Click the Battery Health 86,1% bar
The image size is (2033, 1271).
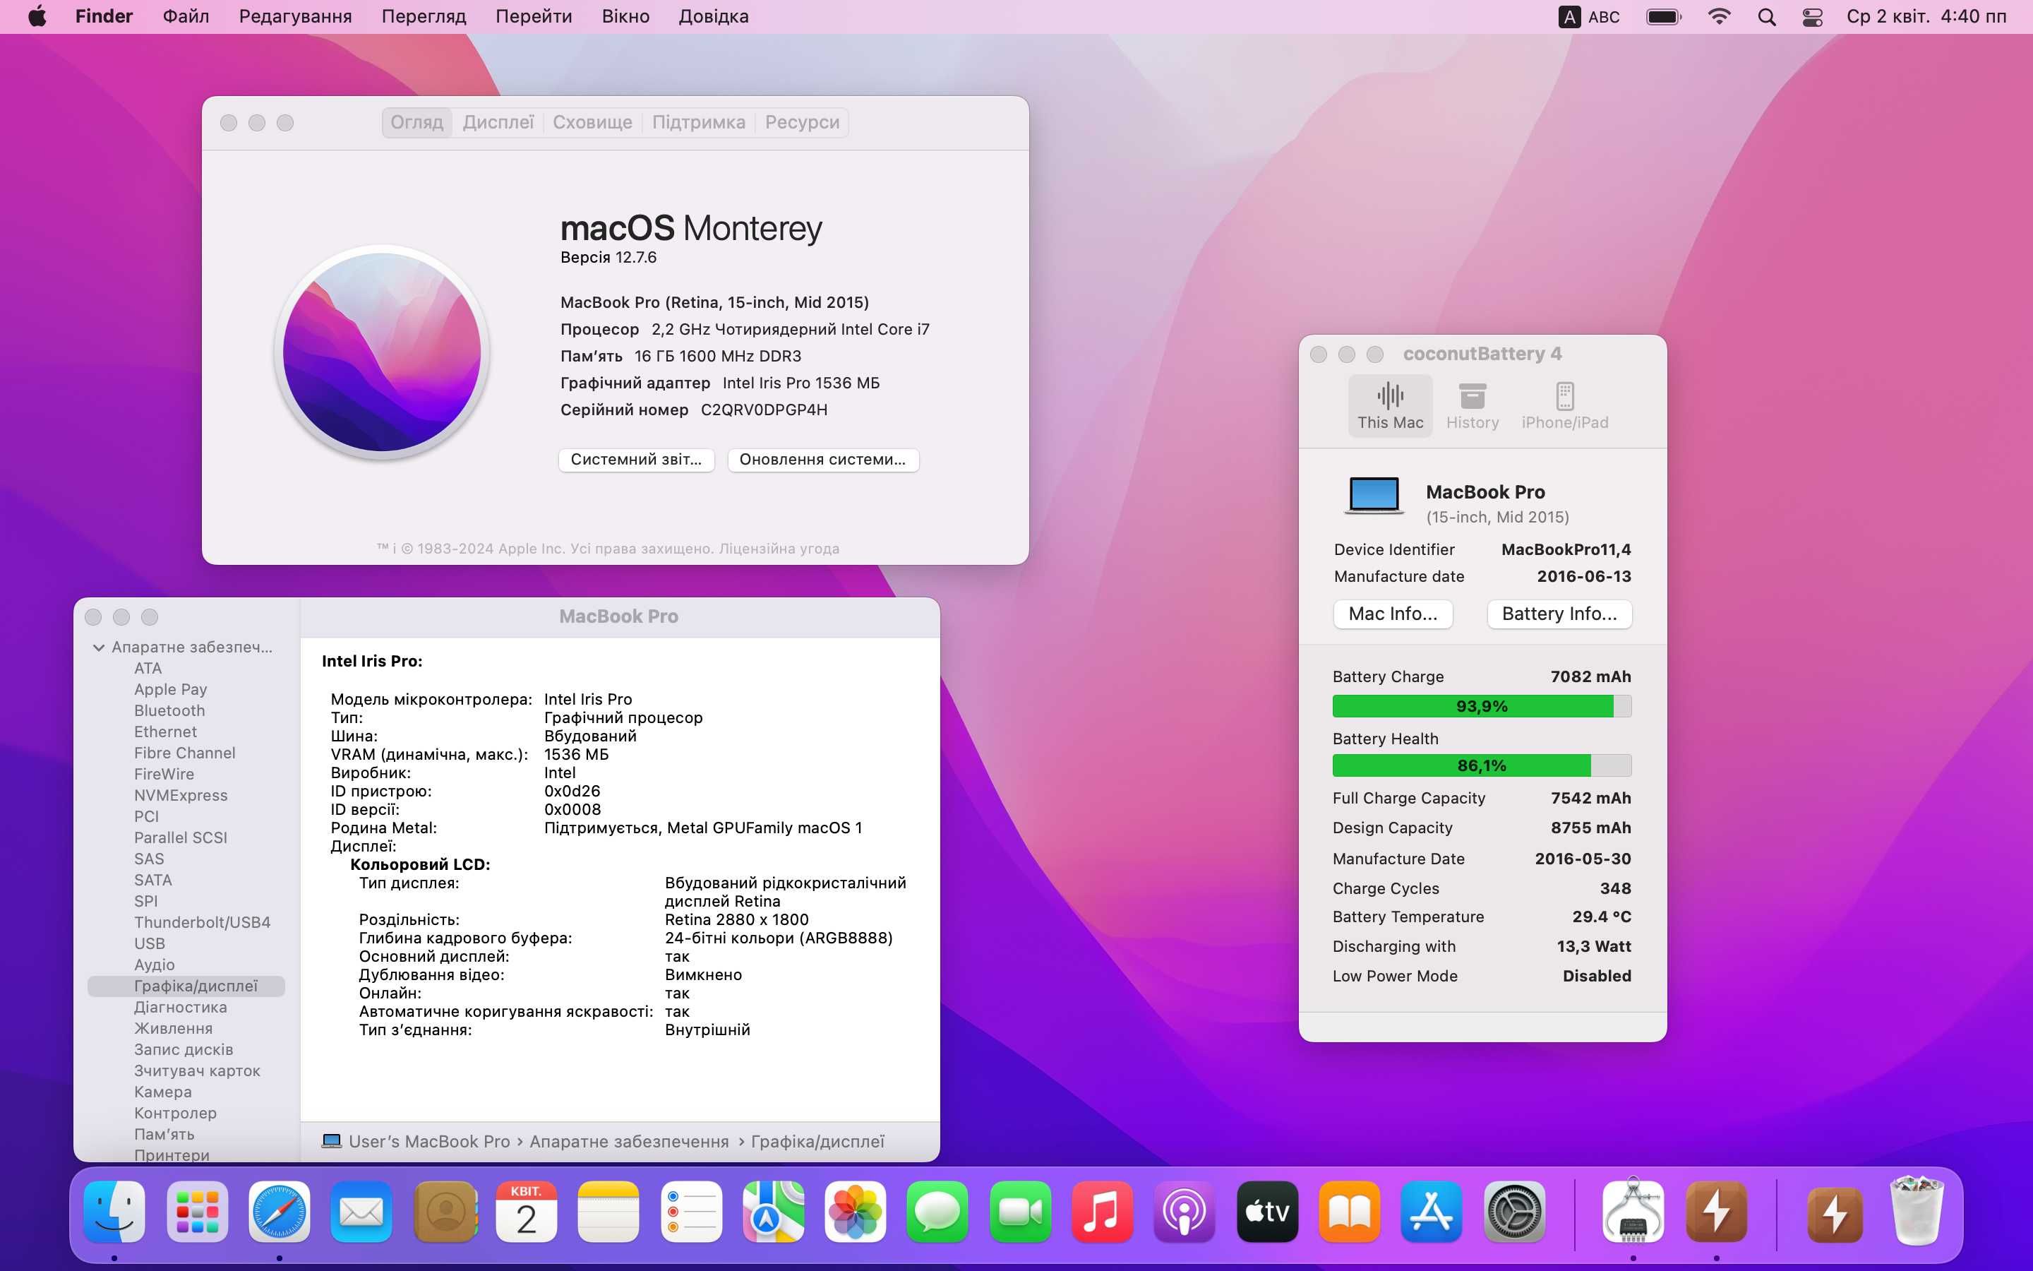(x=1481, y=765)
